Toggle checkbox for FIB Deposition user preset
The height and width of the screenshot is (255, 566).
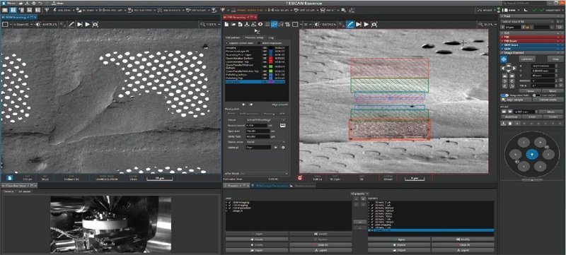click(x=230, y=208)
